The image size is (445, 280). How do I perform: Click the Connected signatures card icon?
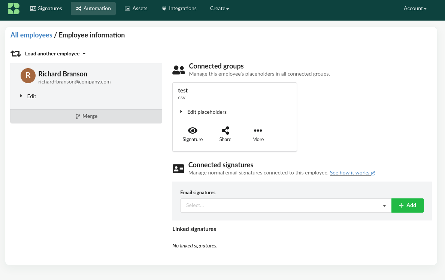pos(178,169)
